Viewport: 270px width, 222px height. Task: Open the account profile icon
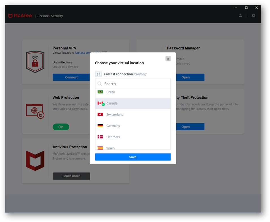[x=240, y=16]
